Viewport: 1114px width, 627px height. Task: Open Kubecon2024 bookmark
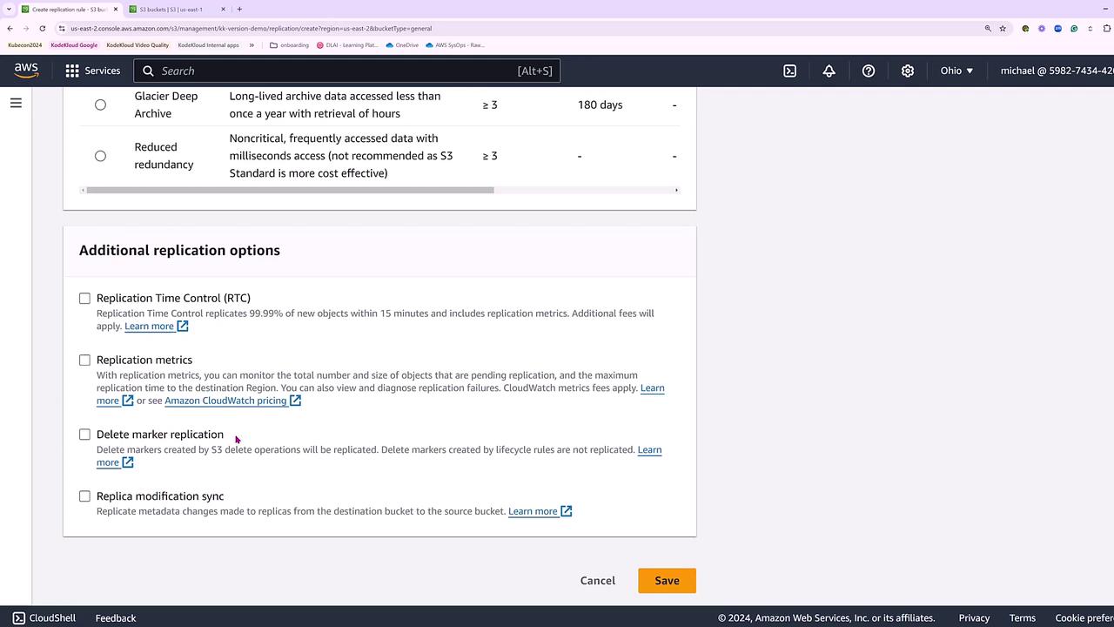pos(25,45)
